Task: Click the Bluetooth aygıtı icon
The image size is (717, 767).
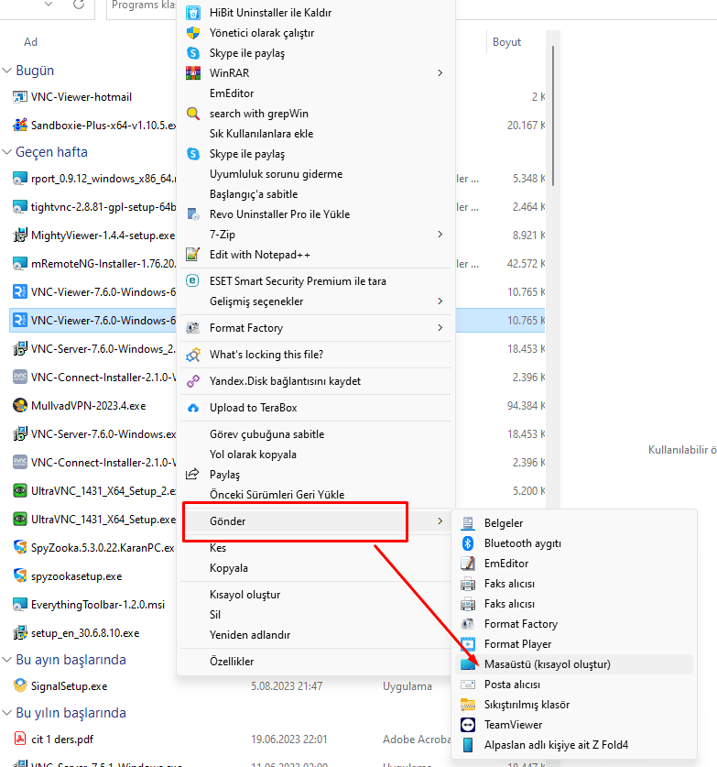Action: coord(468,543)
